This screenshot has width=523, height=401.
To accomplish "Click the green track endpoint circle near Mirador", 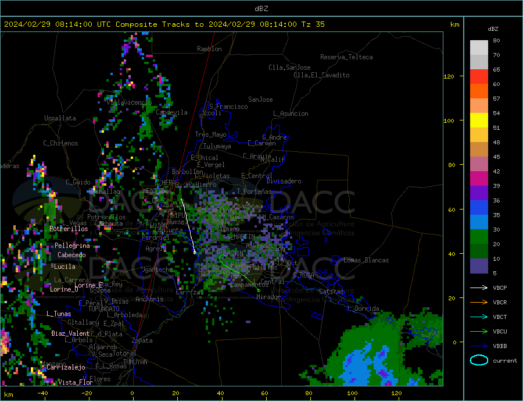I will pyautogui.click(x=259, y=291).
